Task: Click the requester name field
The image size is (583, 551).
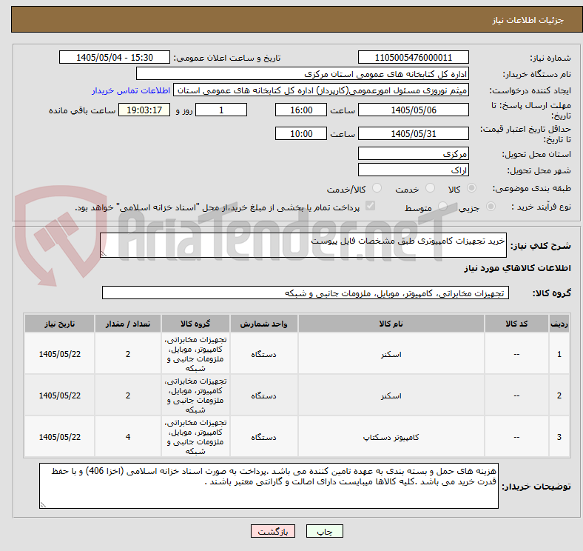Action: (x=321, y=90)
